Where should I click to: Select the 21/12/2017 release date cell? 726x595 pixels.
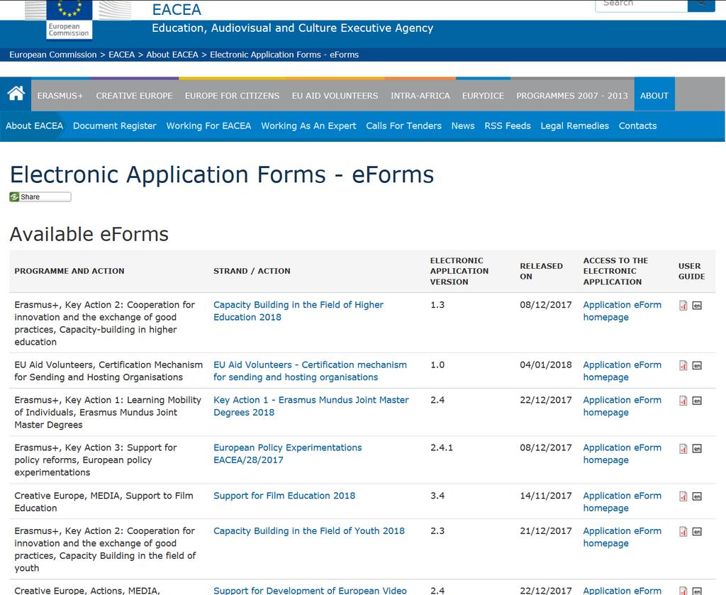click(x=546, y=530)
